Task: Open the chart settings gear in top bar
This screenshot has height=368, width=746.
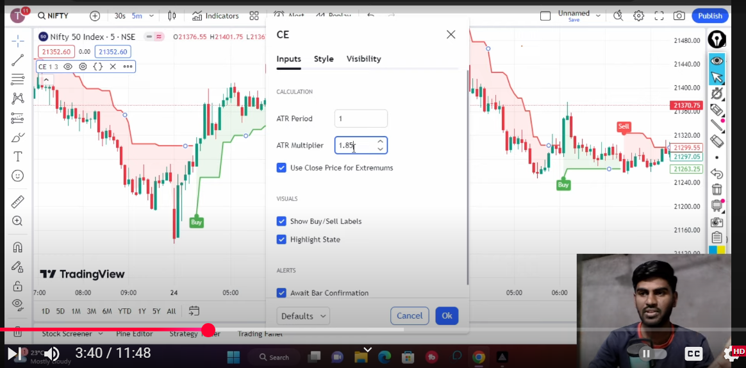Action: (638, 16)
